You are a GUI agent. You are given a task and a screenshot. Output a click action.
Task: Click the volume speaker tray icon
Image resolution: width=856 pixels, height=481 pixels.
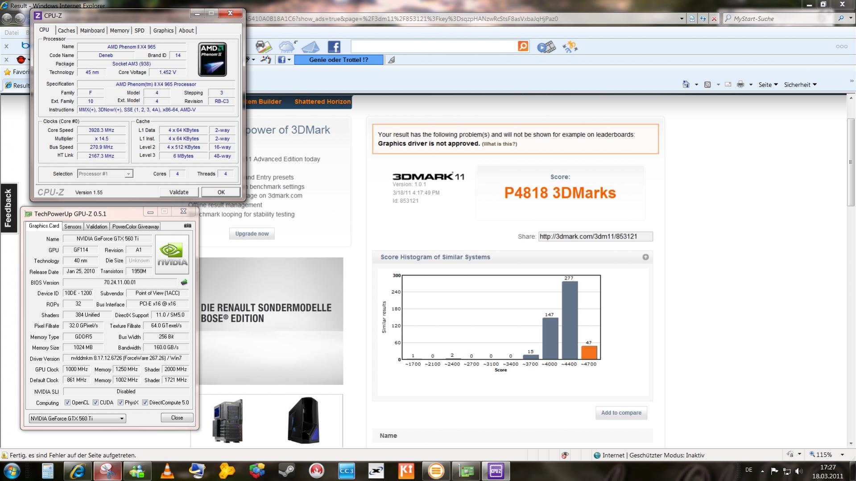pyautogui.click(x=799, y=471)
